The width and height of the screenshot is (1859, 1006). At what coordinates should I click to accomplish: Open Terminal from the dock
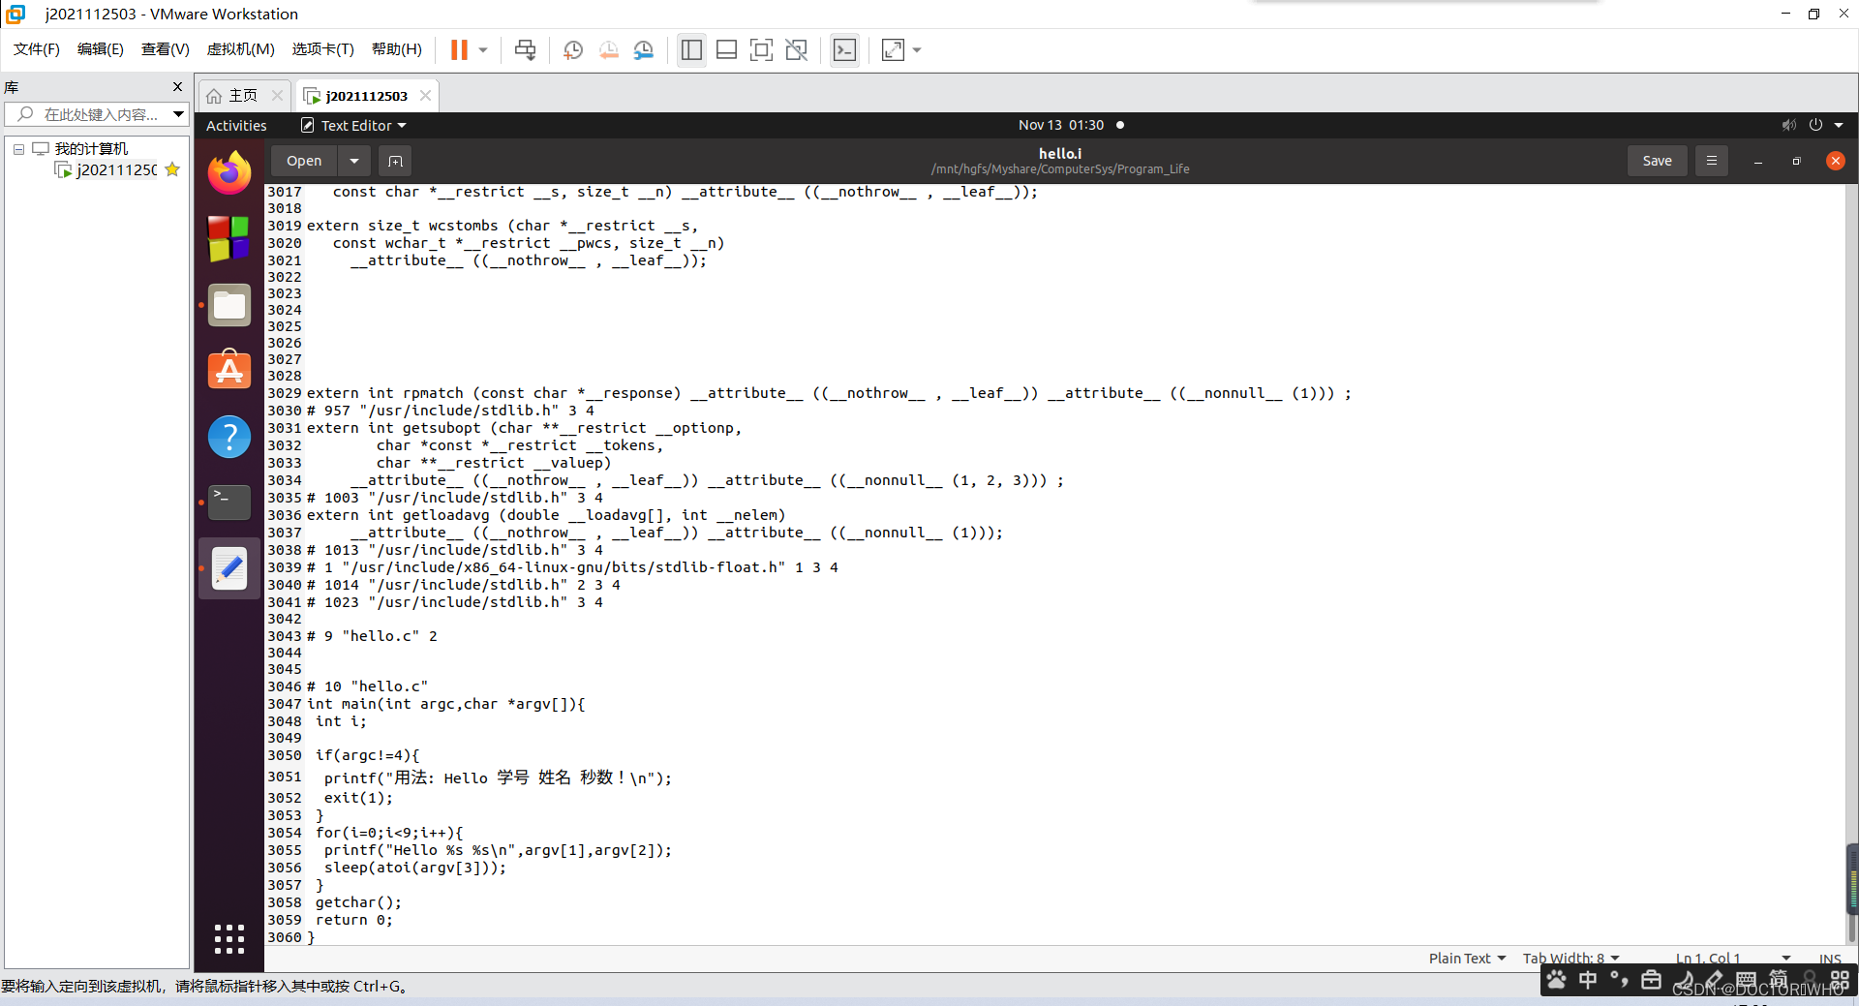point(229,503)
